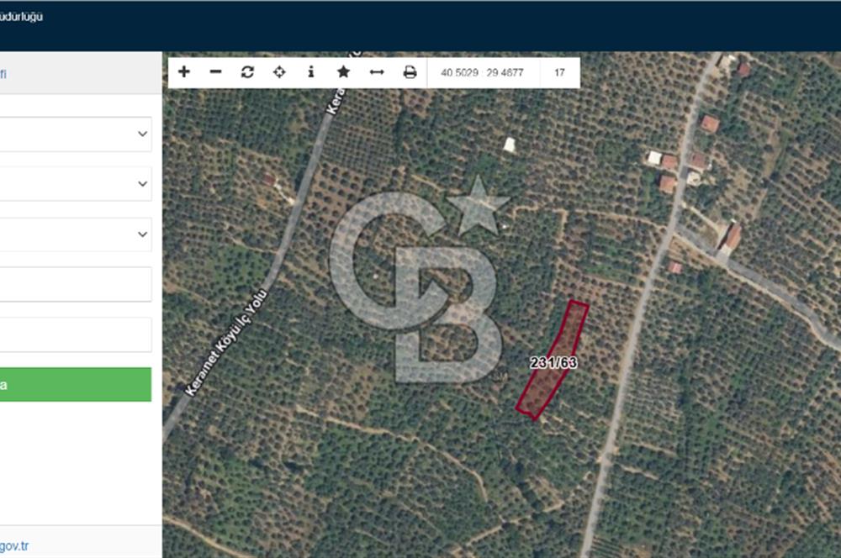The image size is (841, 558).
Task: Refresh the map view
Action: [247, 71]
